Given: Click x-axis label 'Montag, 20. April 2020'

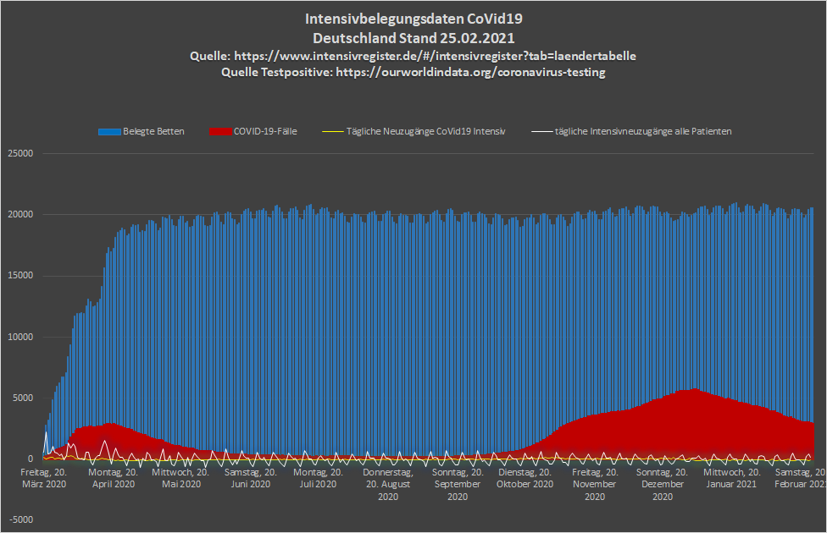Looking at the screenshot, I should click(113, 478).
